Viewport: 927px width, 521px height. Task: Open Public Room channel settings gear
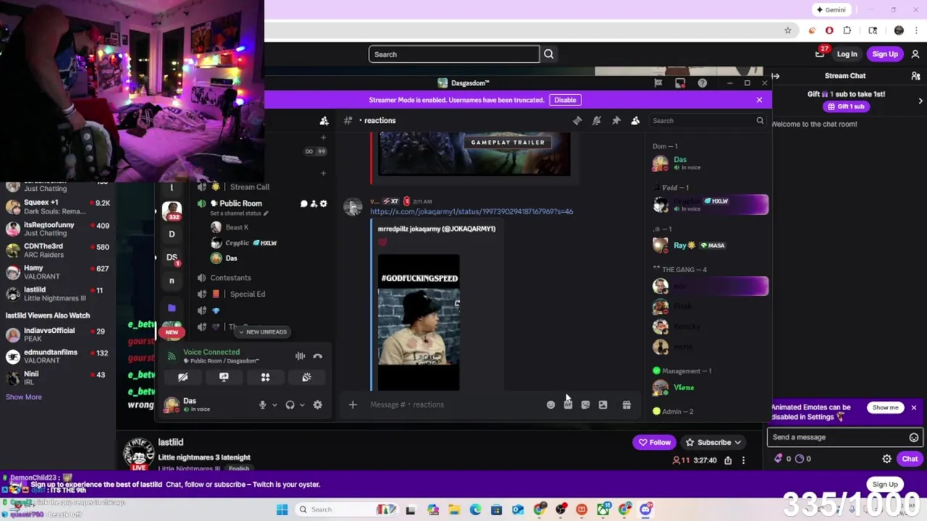(x=324, y=204)
